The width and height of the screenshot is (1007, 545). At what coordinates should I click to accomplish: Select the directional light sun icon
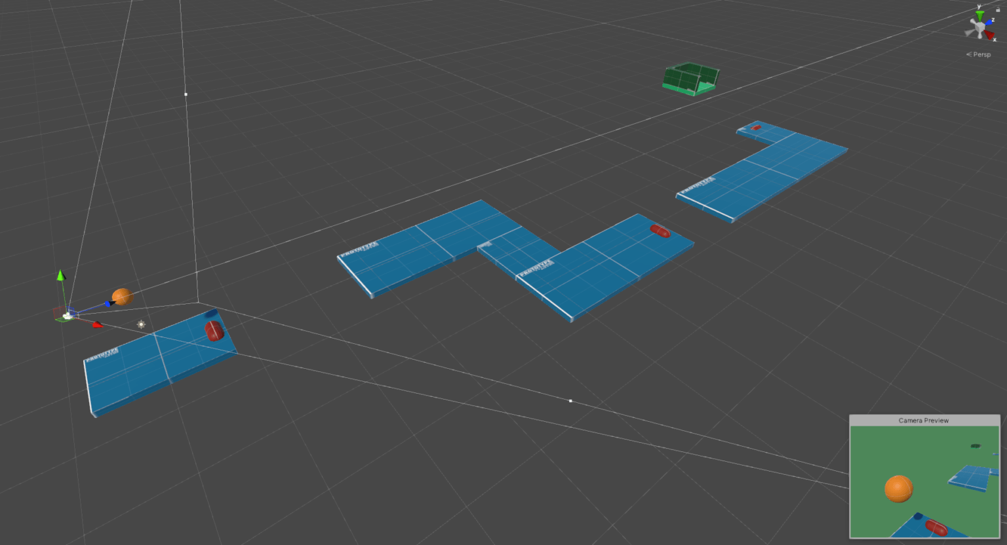(x=140, y=324)
